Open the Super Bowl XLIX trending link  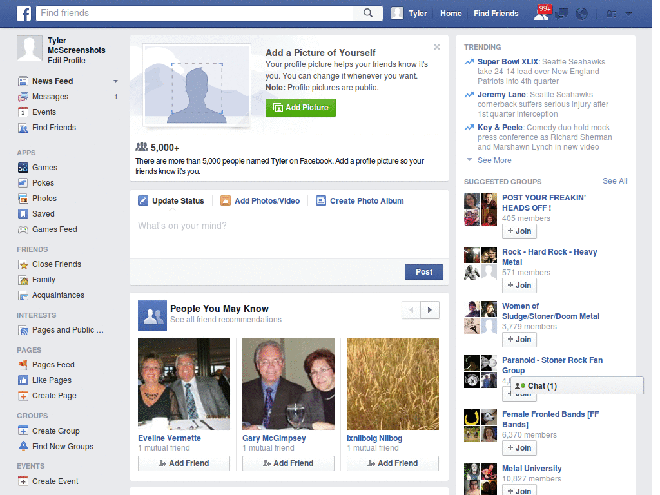tap(508, 62)
